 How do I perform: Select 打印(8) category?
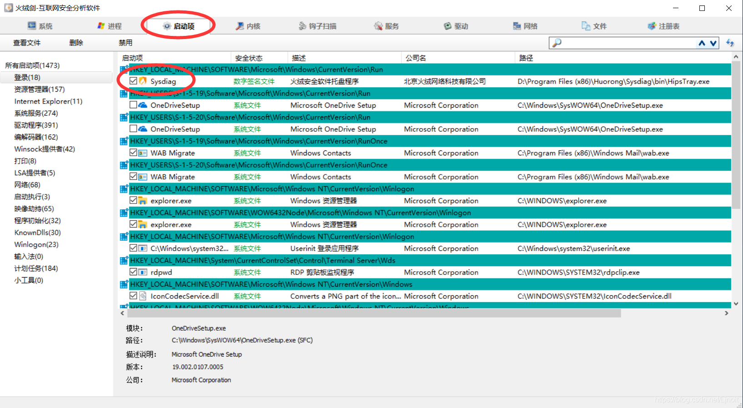25,161
